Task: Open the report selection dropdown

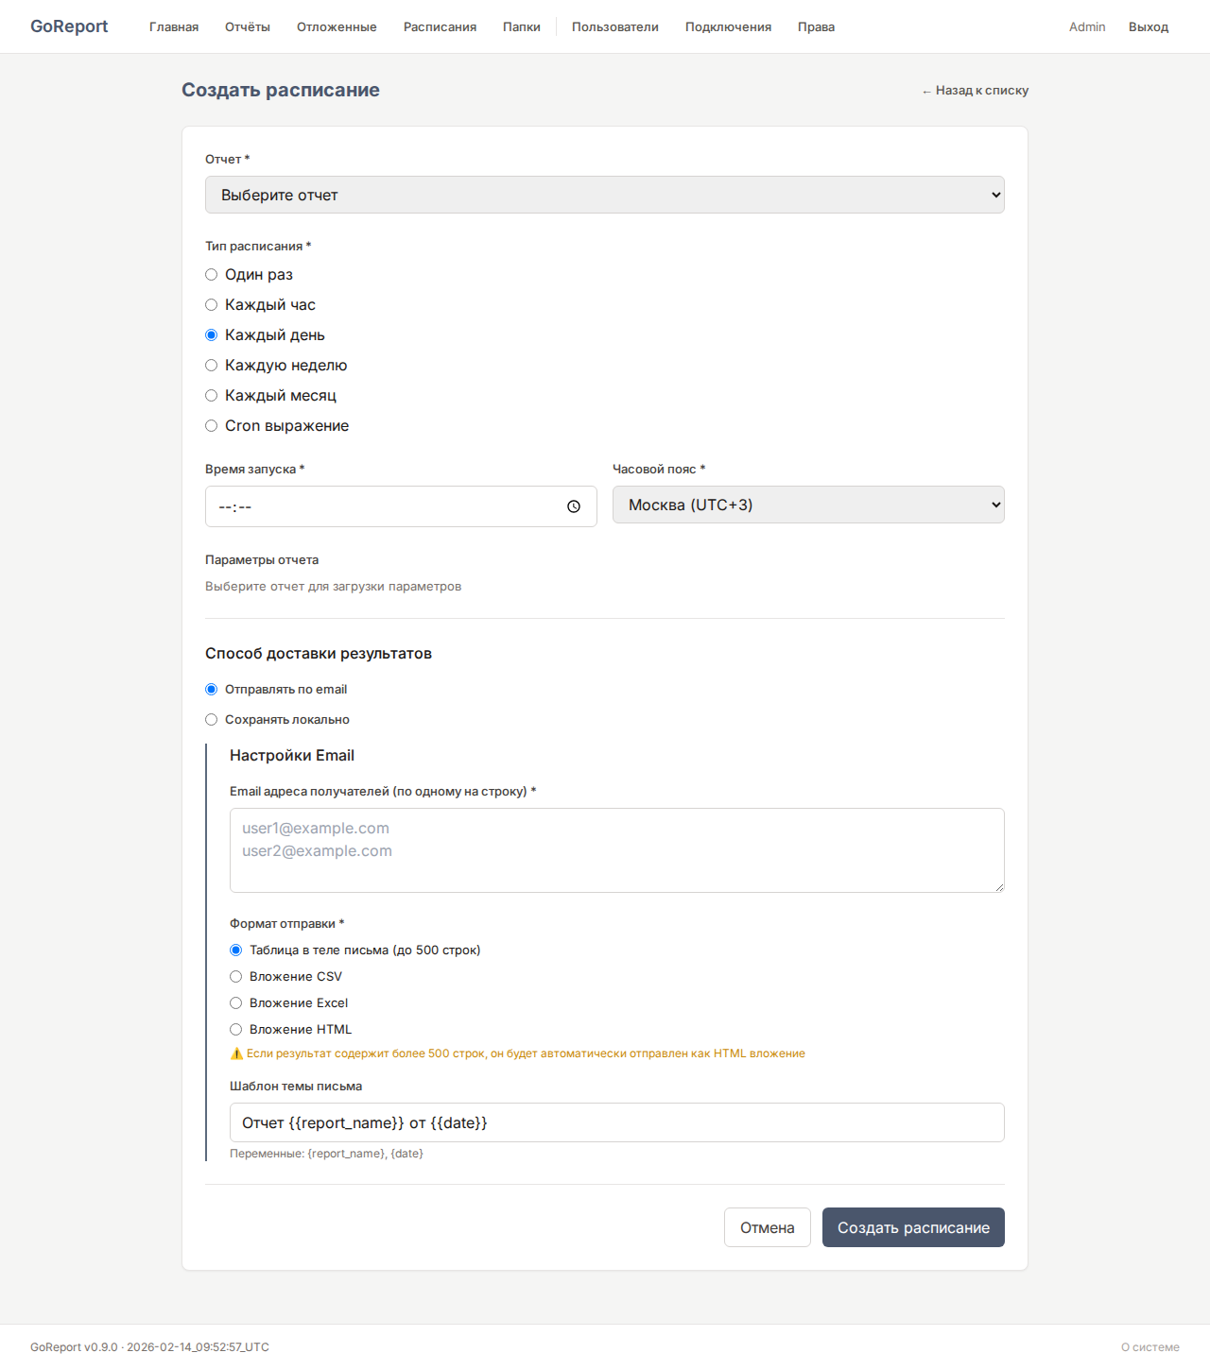Action: [604, 195]
